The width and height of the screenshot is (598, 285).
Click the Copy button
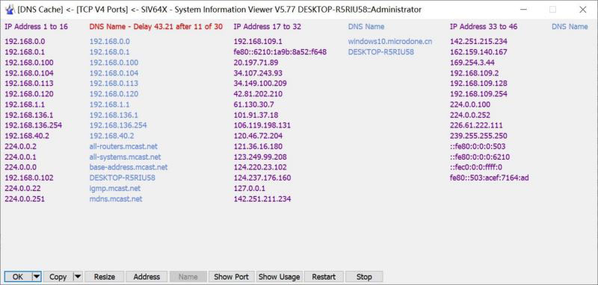[x=58, y=277]
